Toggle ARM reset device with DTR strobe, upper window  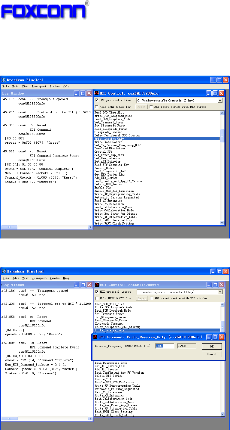tap(151, 107)
